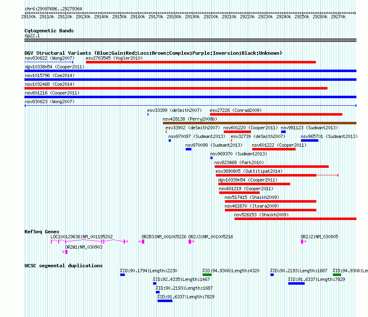Click the 6p22.1 band label
Screen dimensions: 368x317
point(32,36)
